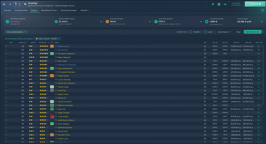Click grey badge on Josh Doig row
This screenshot has height=144, width=266.
tap(52, 91)
